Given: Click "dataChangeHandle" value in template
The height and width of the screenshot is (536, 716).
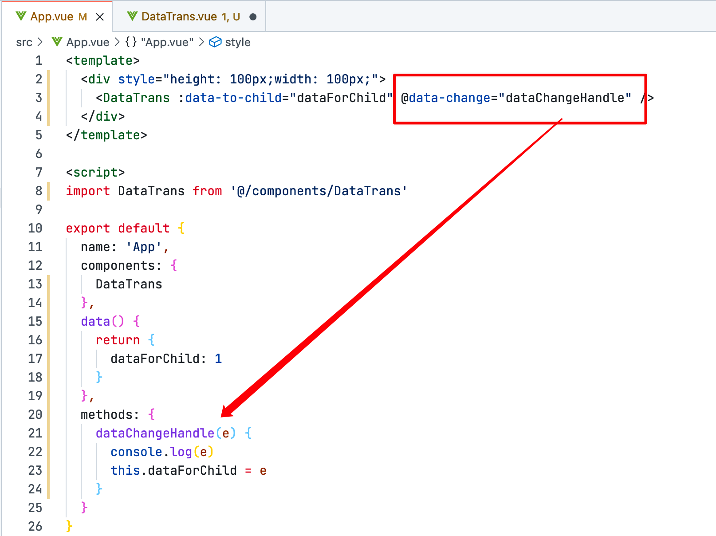Looking at the screenshot, I should 565,98.
